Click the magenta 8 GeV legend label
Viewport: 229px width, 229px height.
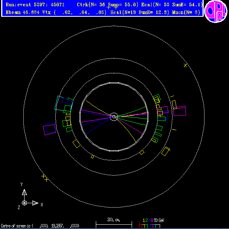coord(152,220)
